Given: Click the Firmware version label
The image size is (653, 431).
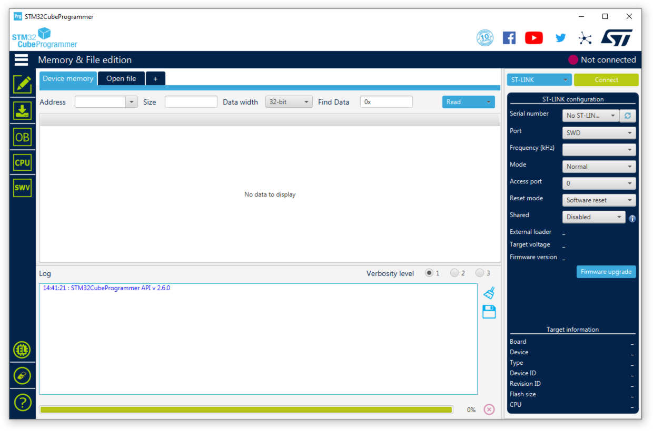Looking at the screenshot, I should [533, 257].
